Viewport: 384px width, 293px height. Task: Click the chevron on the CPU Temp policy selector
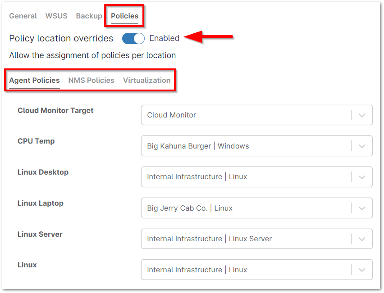(x=361, y=146)
